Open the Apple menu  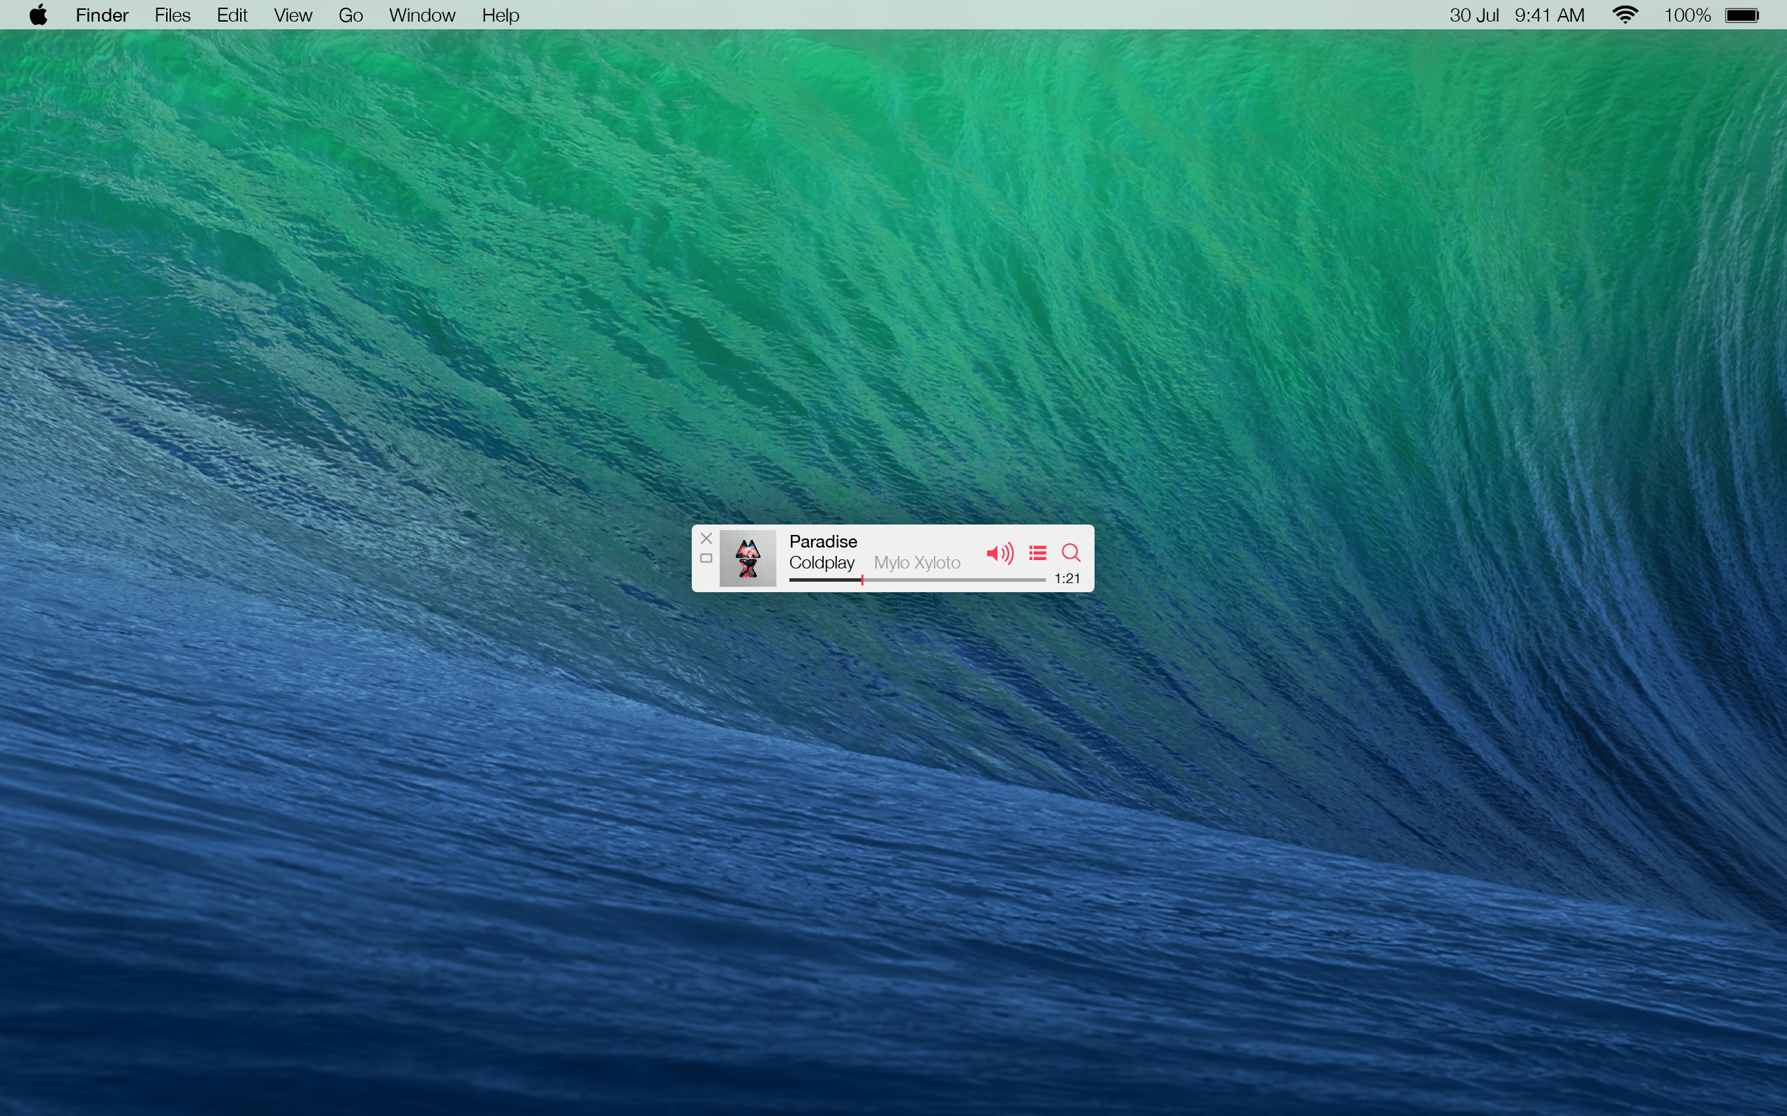[38, 14]
